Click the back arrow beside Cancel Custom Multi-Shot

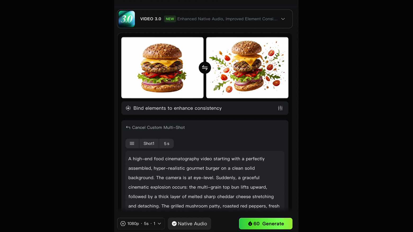[128, 128]
